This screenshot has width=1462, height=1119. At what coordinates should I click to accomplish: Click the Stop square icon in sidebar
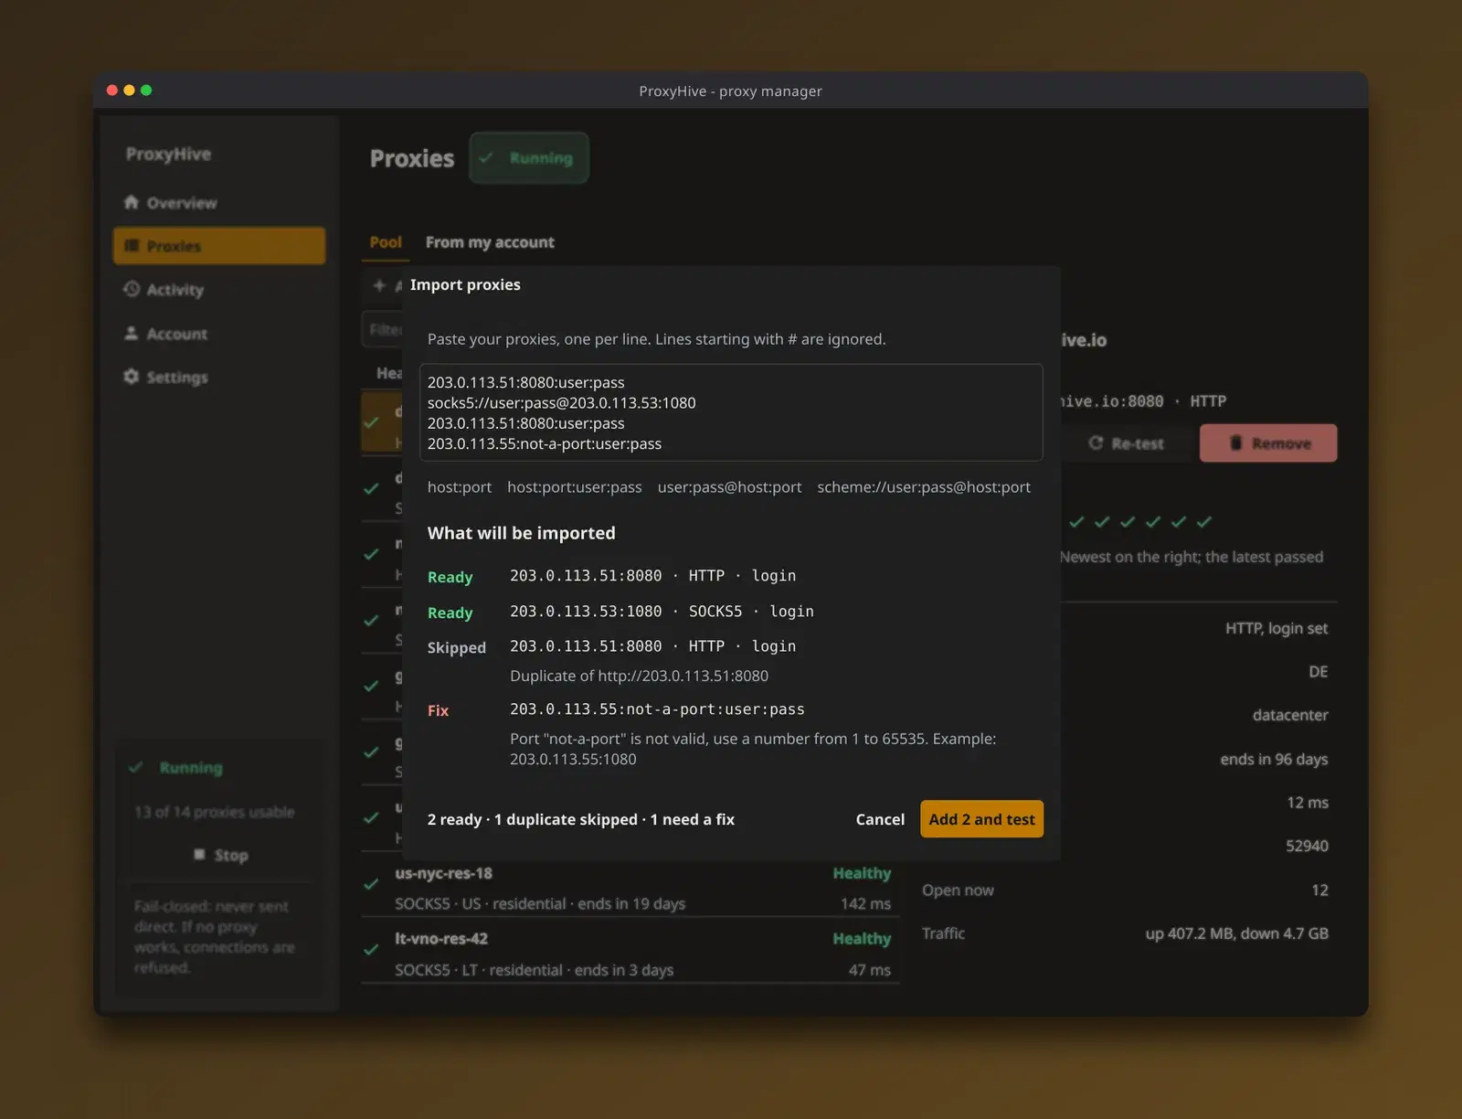tap(199, 855)
